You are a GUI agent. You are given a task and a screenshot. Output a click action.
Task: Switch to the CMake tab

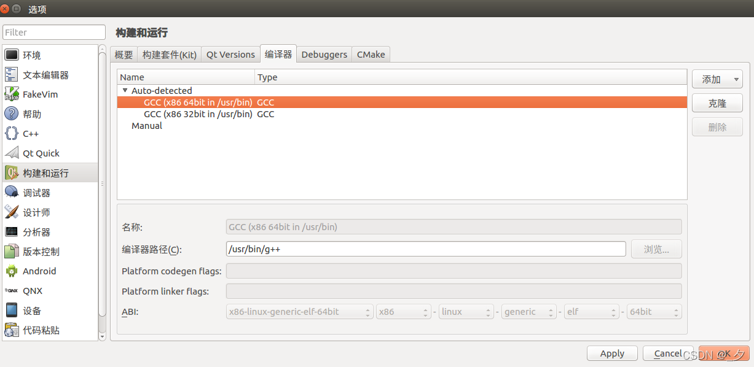point(371,55)
